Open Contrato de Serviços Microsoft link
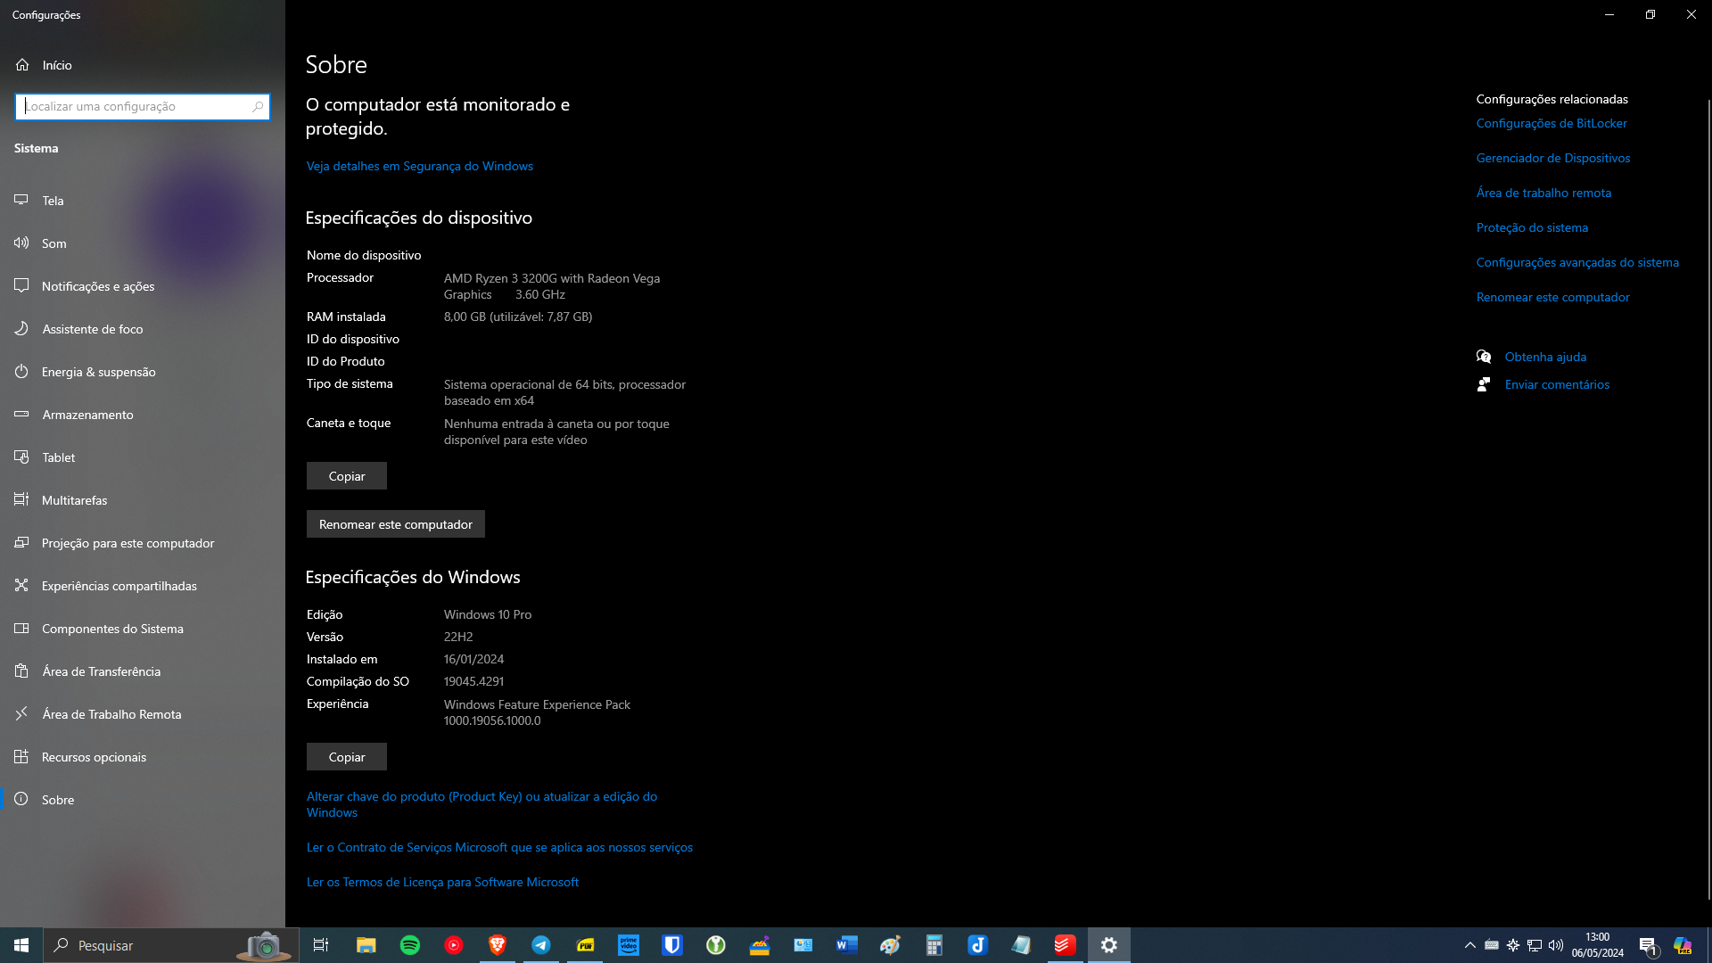 (499, 847)
